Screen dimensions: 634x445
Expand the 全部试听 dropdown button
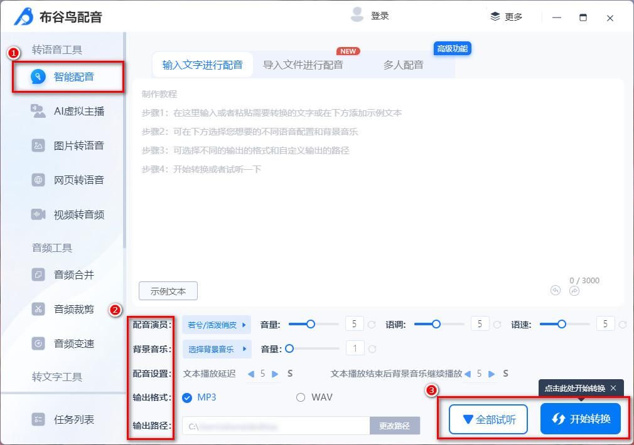tap(488, 419)
